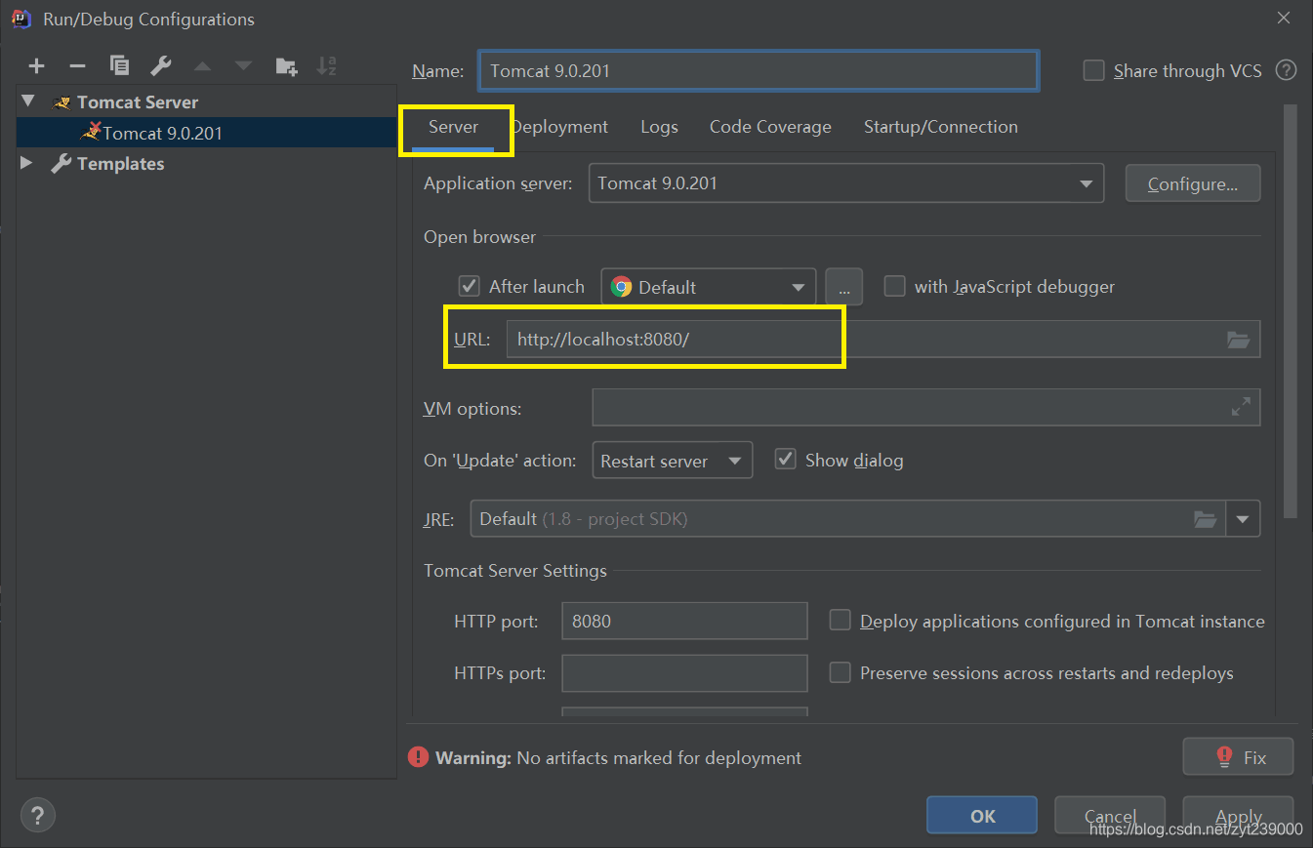Open the dialog help question mark
The image size is (1313, 848).
[38, 815]
